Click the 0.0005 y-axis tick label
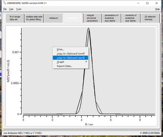 15,83
